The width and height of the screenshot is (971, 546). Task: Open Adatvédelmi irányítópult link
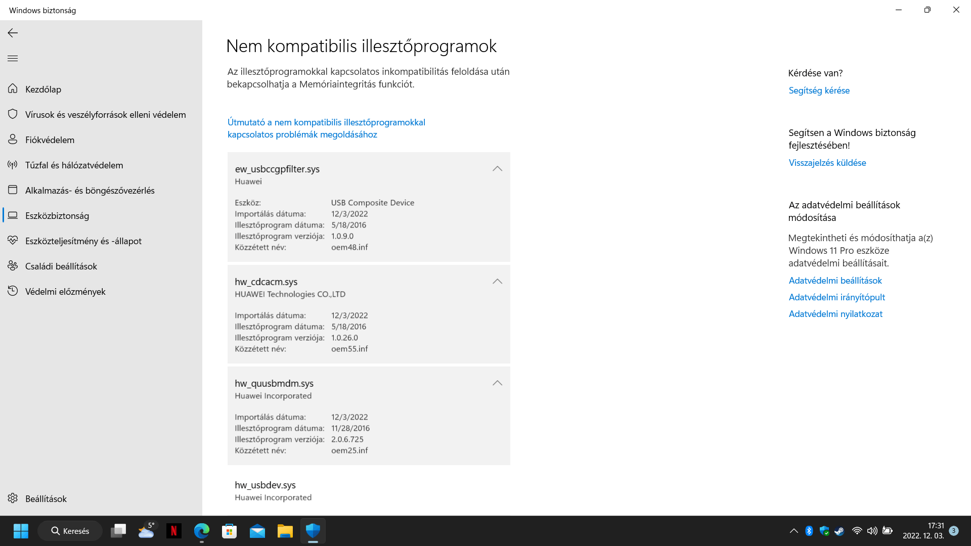click(x=836, y=297)
